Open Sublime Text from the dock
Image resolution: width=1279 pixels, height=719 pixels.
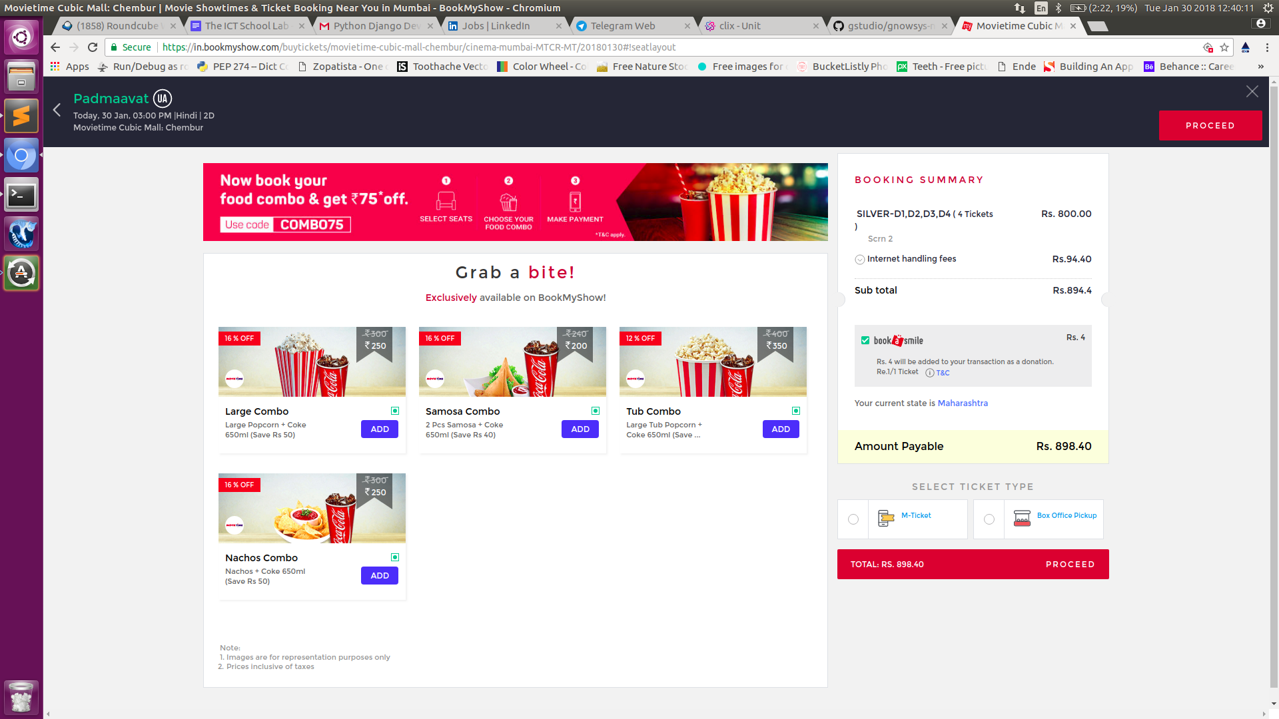pyautogui.click(x=21, y=117)
